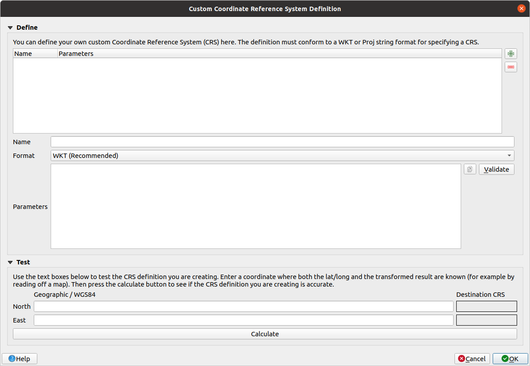Confirm changes with the OK button
Screen dimensions: 530x366
[510, 358]
